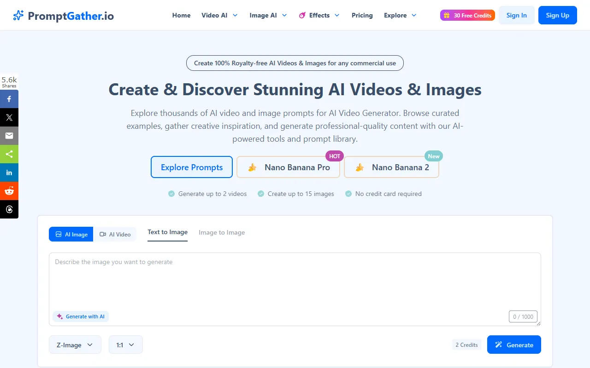This screenshot has width=590, height=368.
Task: Switch to AI Video mode
Action: click(115, 234)
